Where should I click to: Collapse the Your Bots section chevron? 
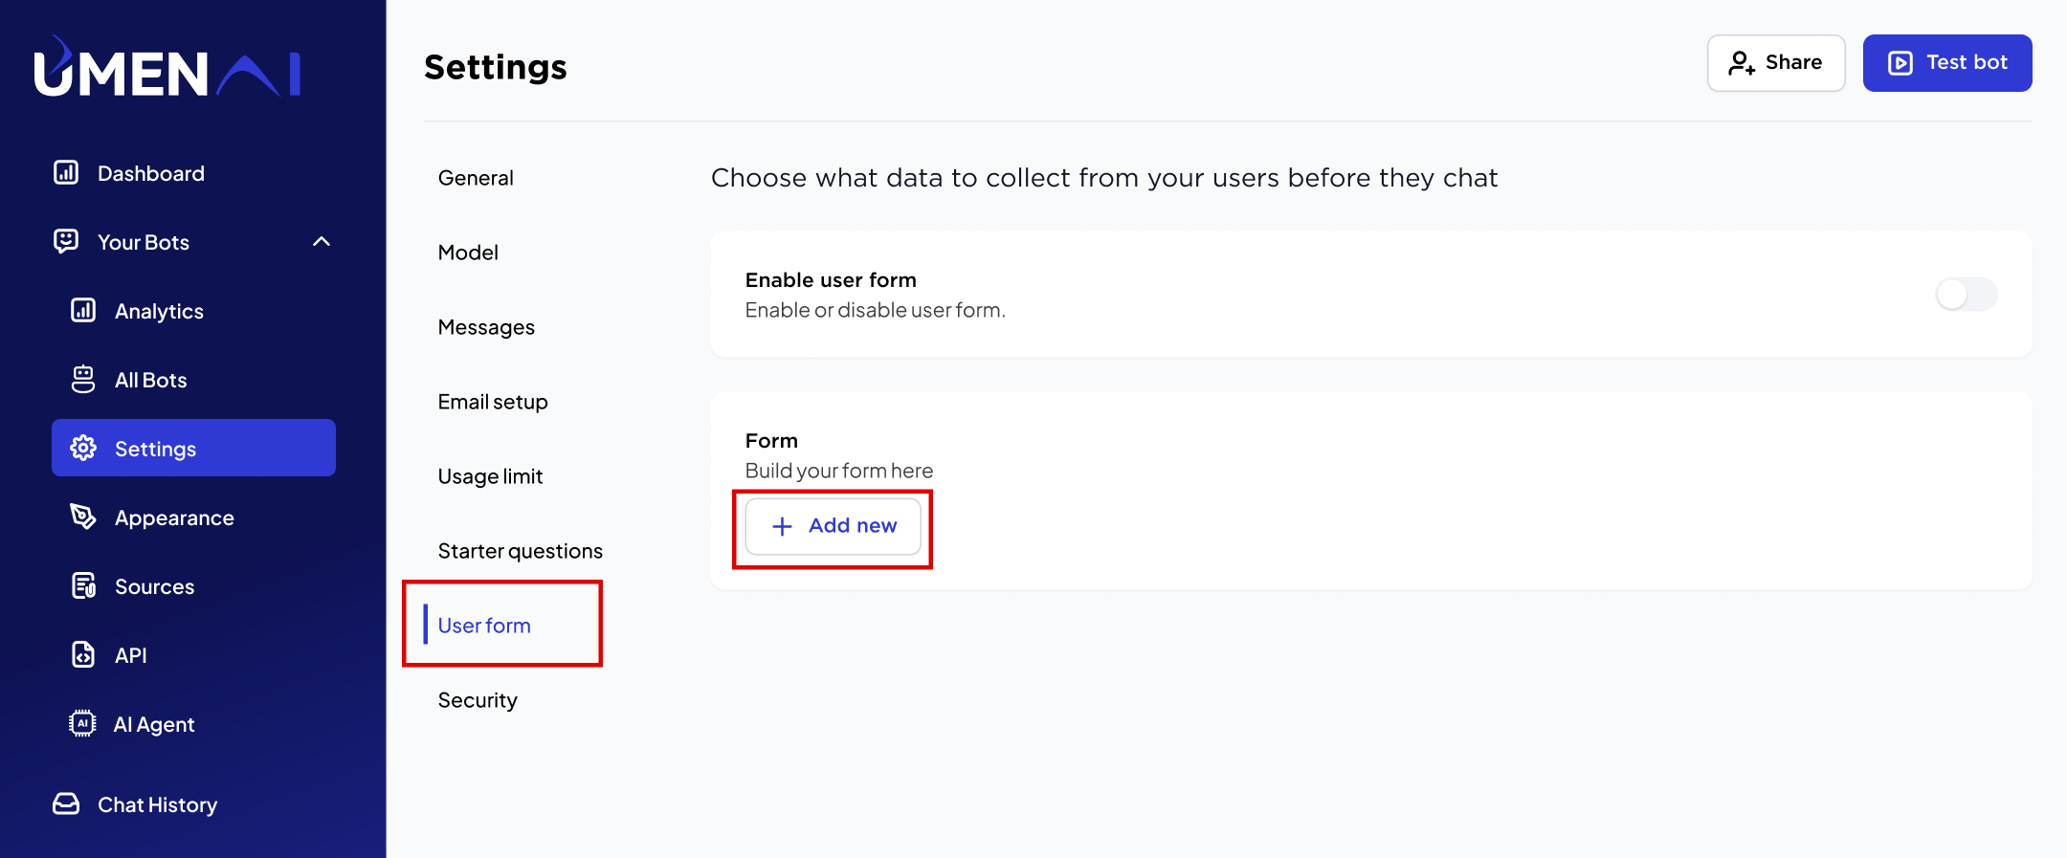[x=322, y=241]
